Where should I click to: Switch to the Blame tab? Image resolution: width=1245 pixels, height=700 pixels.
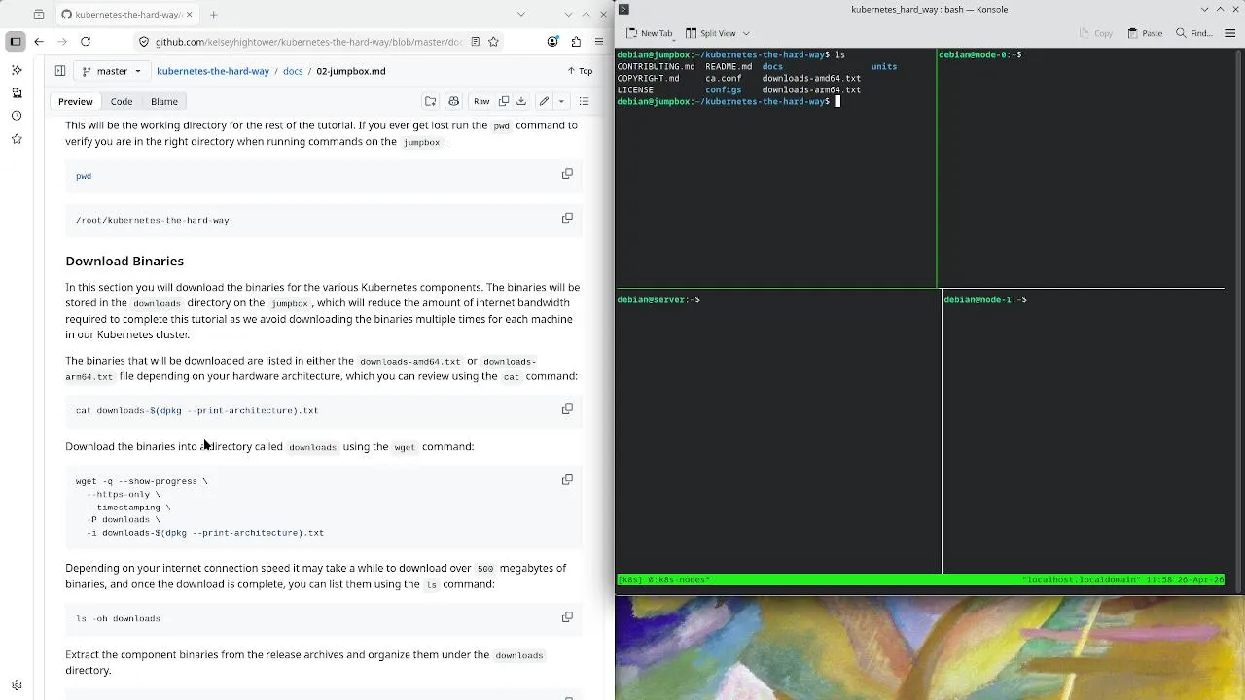pos(164,101)
